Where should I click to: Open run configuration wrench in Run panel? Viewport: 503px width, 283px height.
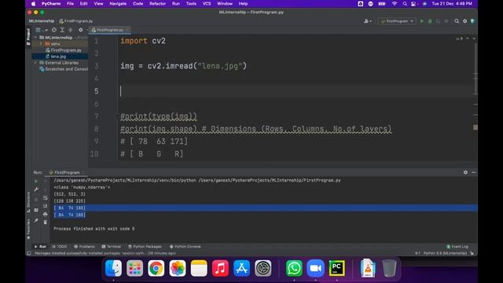point(36,189)
